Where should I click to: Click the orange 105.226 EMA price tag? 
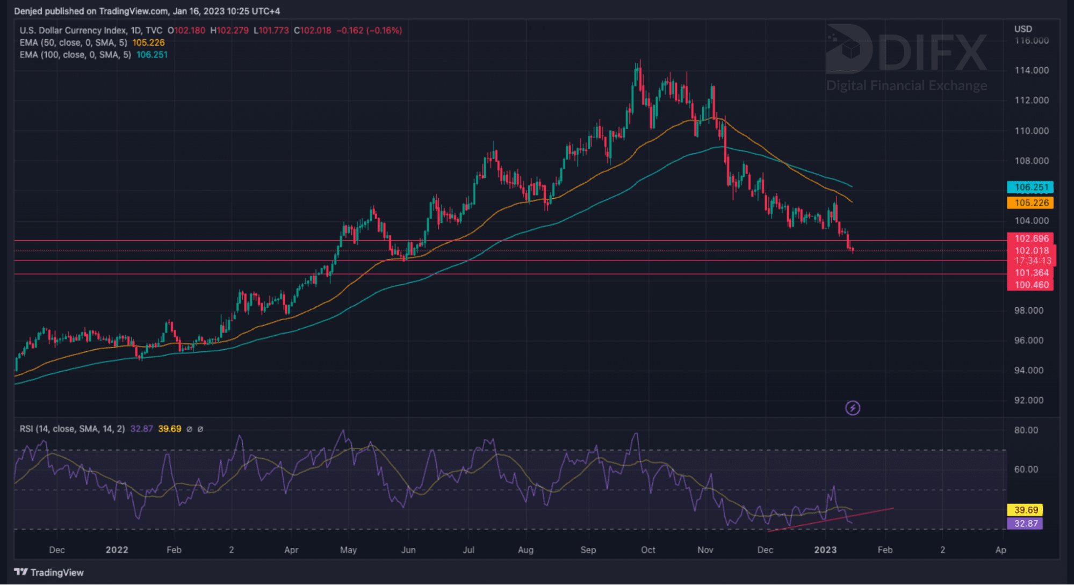1030,203
